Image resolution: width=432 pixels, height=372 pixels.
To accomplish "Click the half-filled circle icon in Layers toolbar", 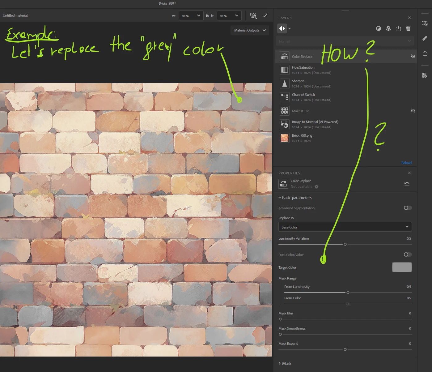I will (379, 28).
